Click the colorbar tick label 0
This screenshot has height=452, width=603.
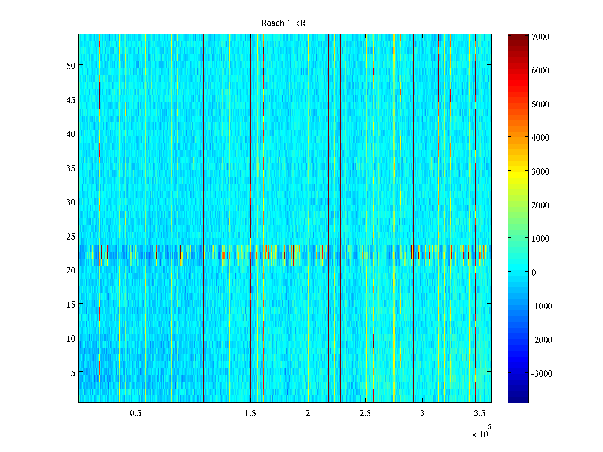click(x=533, y=273)
